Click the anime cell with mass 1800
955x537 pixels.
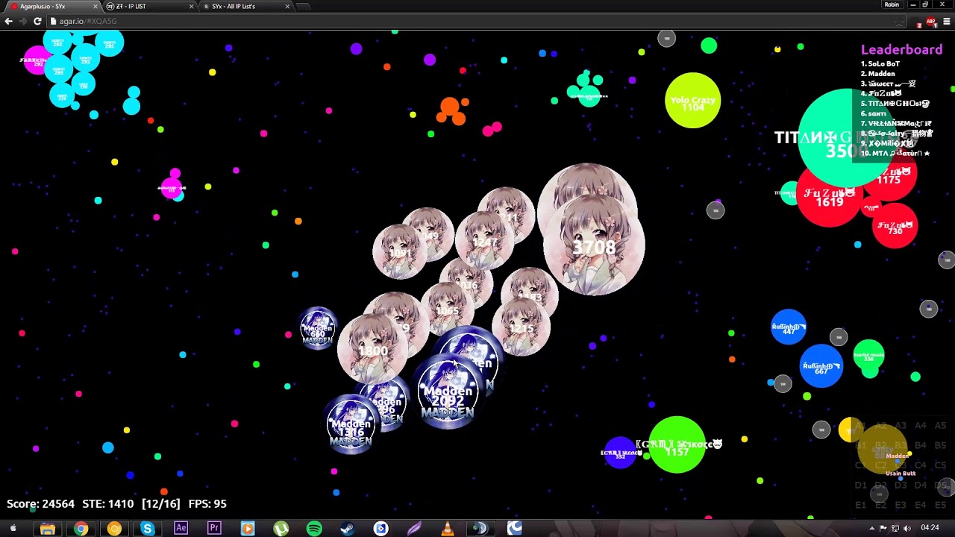372,349
